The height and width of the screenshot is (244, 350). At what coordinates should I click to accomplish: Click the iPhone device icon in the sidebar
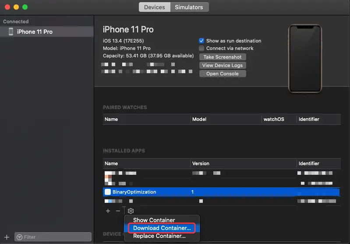(x=11, y=32)
